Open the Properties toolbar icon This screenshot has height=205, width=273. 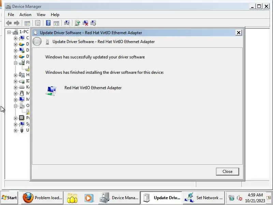(38, 23)
